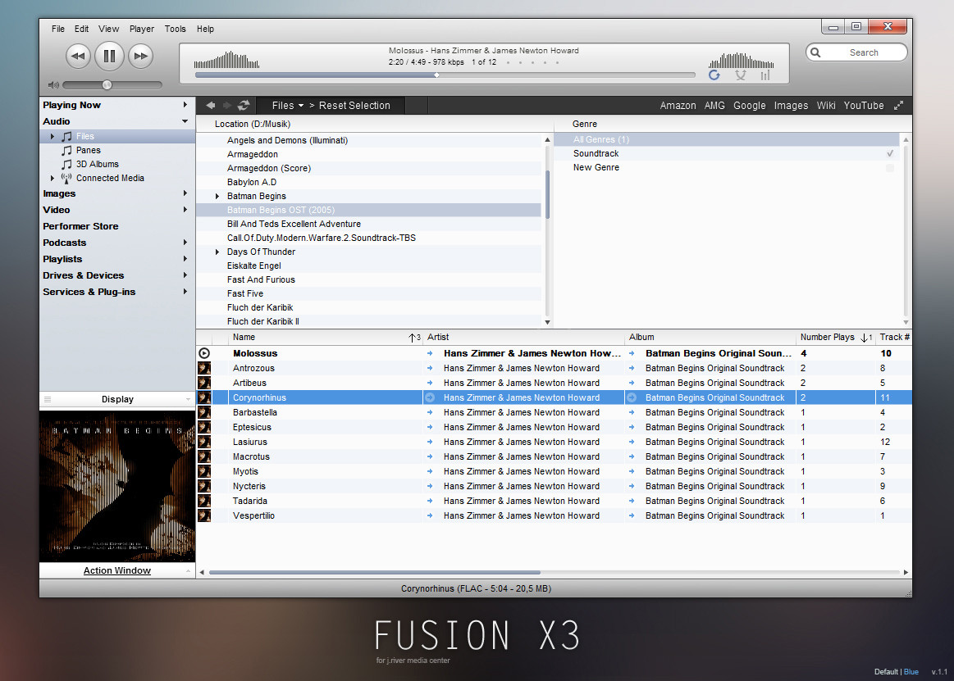The width and height of the screenshot is (954, 681).
Task: Open the Help menu
Action: [x=205, y=29]
